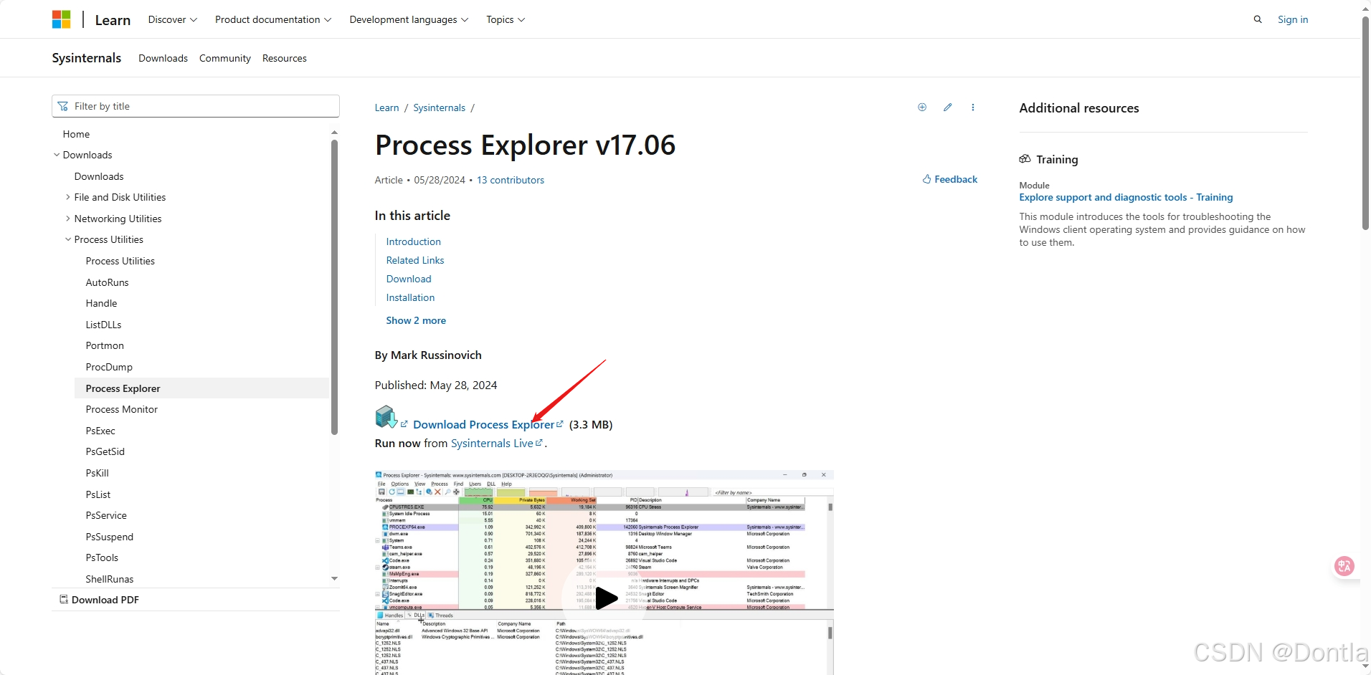Select Process Monitor in the sidebar
1371x675 pixels.
(121, 409)
